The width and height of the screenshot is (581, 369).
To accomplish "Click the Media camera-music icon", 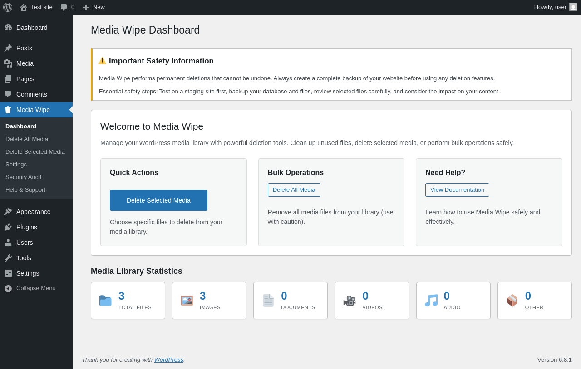I will [8, 63].
